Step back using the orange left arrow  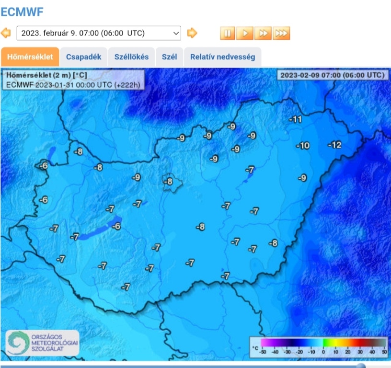point(7,33)
